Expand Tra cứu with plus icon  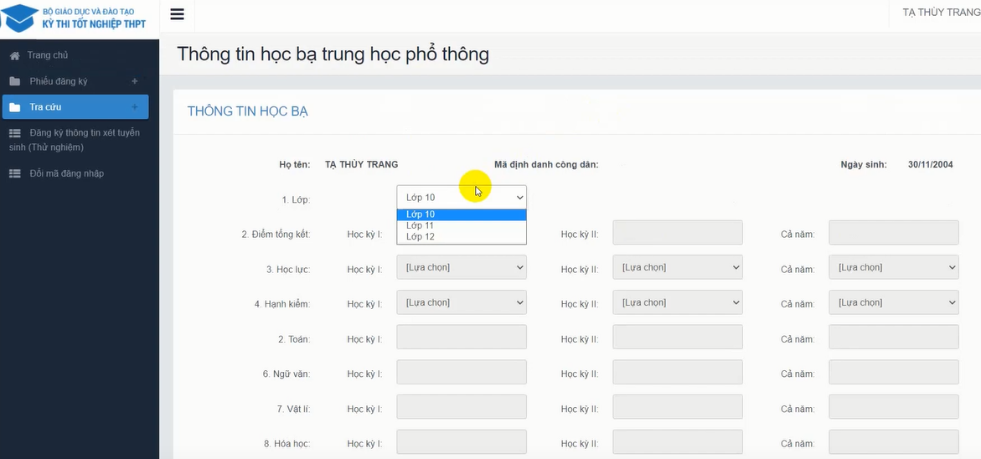(135, 107)
